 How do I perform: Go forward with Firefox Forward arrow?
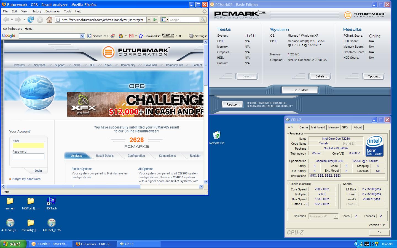[x=18, y=20]
